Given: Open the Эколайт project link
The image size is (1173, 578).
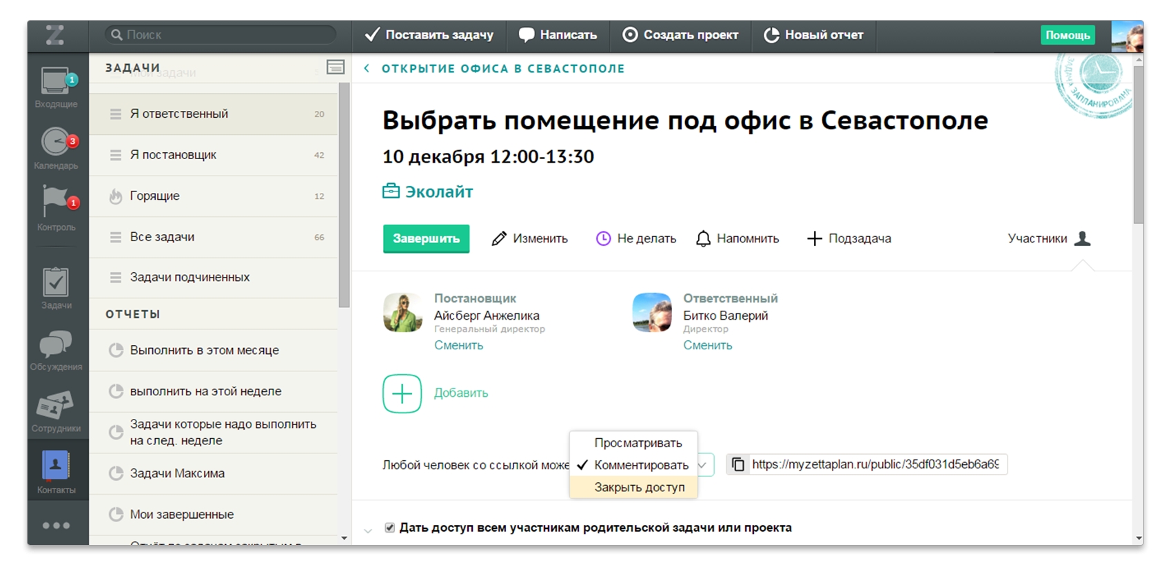Looking at the screenshot, I should pyautogui.click(x=428, y=192).
